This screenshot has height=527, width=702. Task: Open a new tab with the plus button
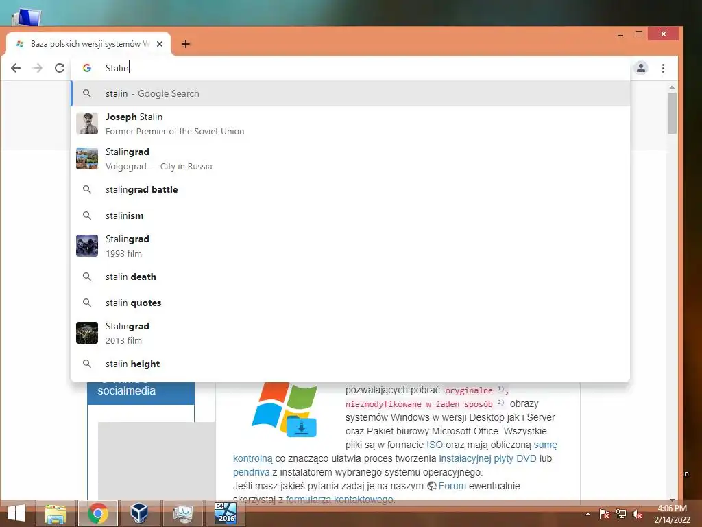(186, 44)
